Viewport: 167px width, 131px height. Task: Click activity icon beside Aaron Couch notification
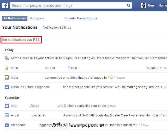coord(7,58)
